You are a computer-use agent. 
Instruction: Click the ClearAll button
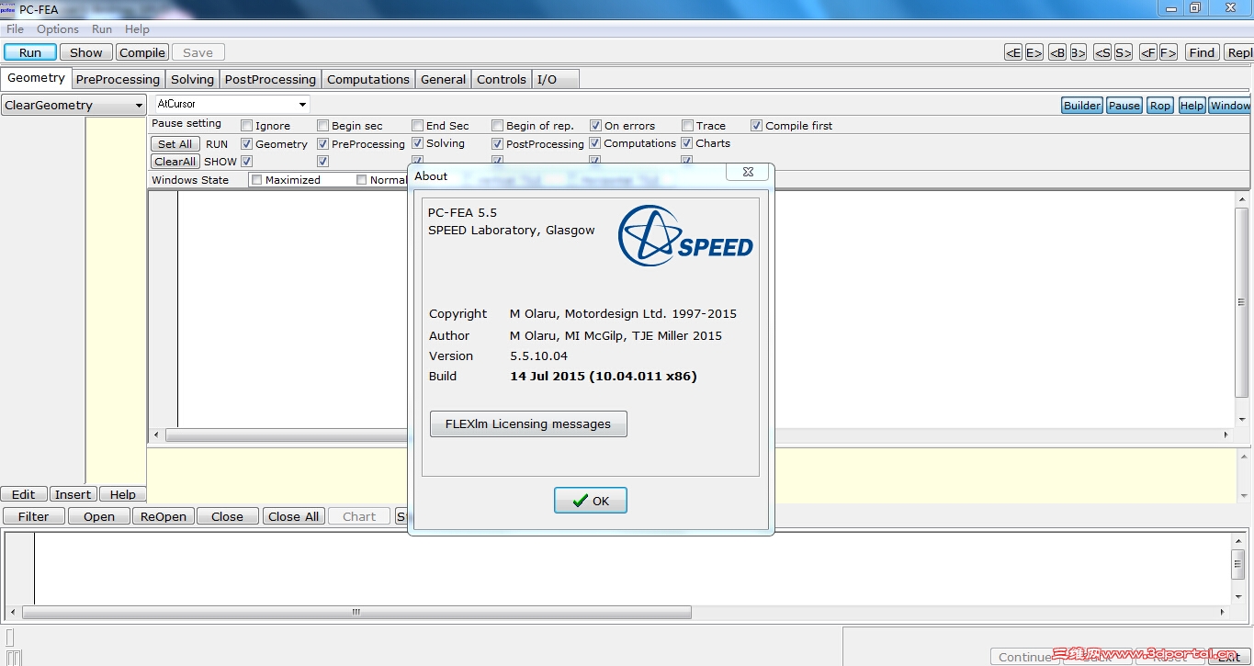175,162
